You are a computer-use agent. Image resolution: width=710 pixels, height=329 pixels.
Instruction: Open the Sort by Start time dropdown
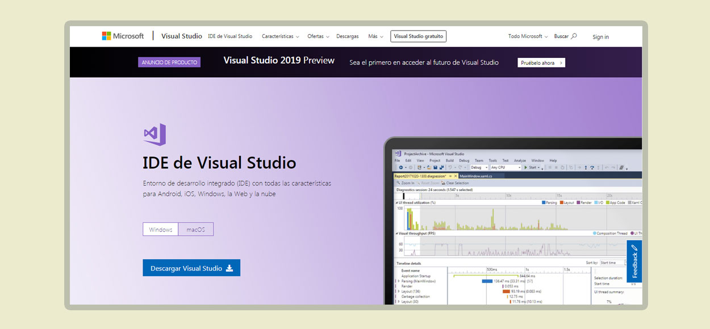(x=613, y=263)
